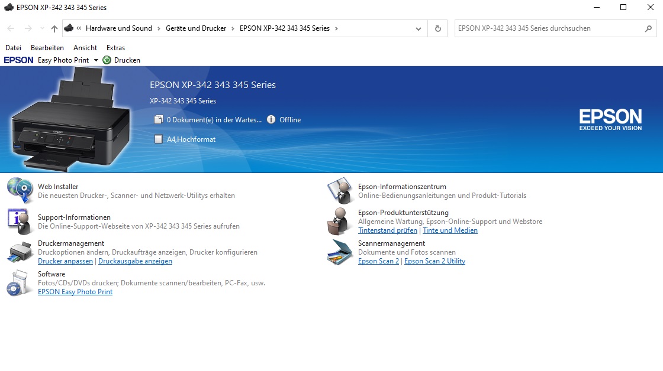The width and height of the screenshot is (663, 371).
Task: Click the printer icon in address bar
Action: (x=69, y=28)
